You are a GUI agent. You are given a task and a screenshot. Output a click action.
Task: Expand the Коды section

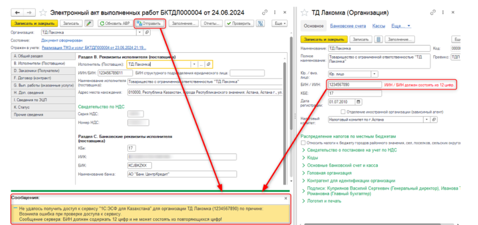[x=310, y=158]
